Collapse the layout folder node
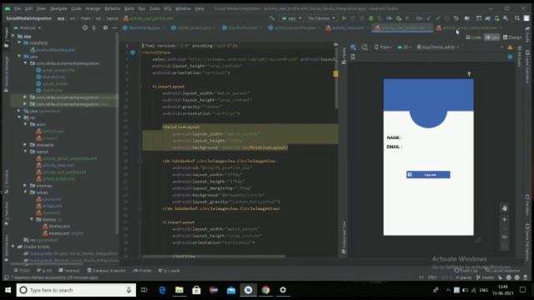The width and height of the screenshot is (534, 300). [x=25, y=152]
